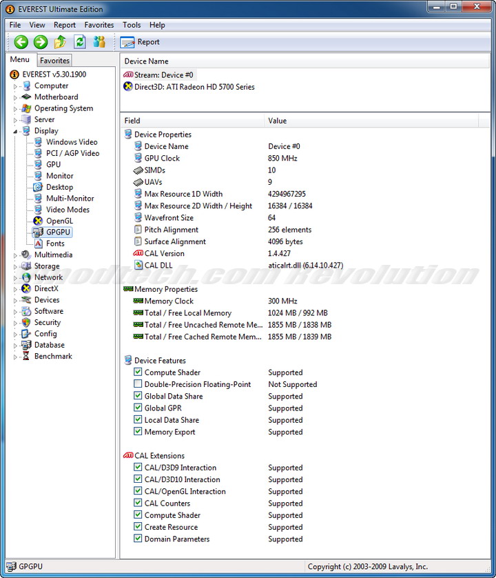This screenshot has width=496, height=578.
Task: Select the Network globe icon
Action: pyautogui.click(x=26, y=277)
